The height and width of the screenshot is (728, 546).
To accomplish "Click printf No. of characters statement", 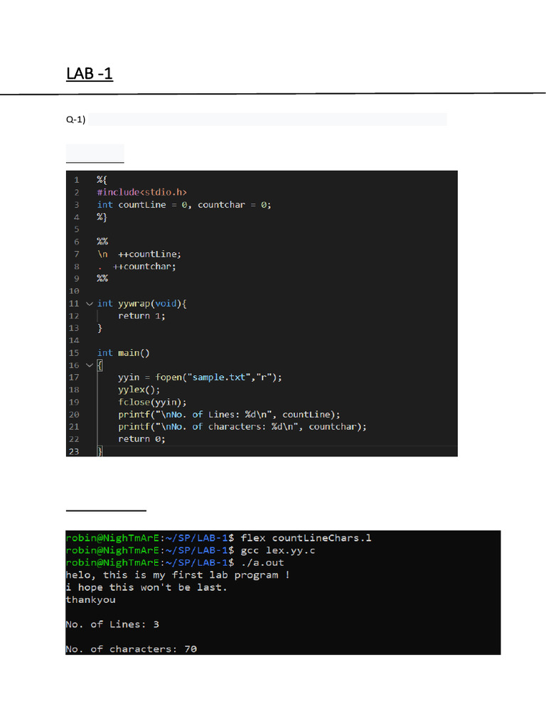I will point(242,427).
